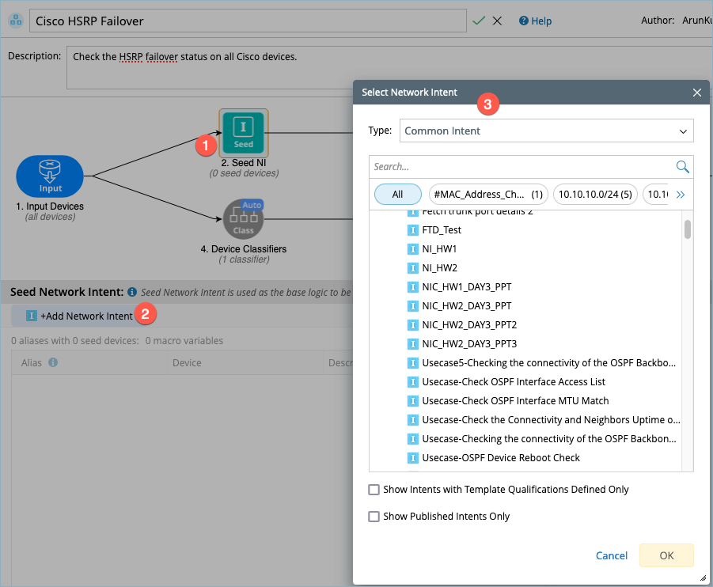Select the All filter tab
The width and height of the screenshot is (713, 587).
[x=397, y=194]
